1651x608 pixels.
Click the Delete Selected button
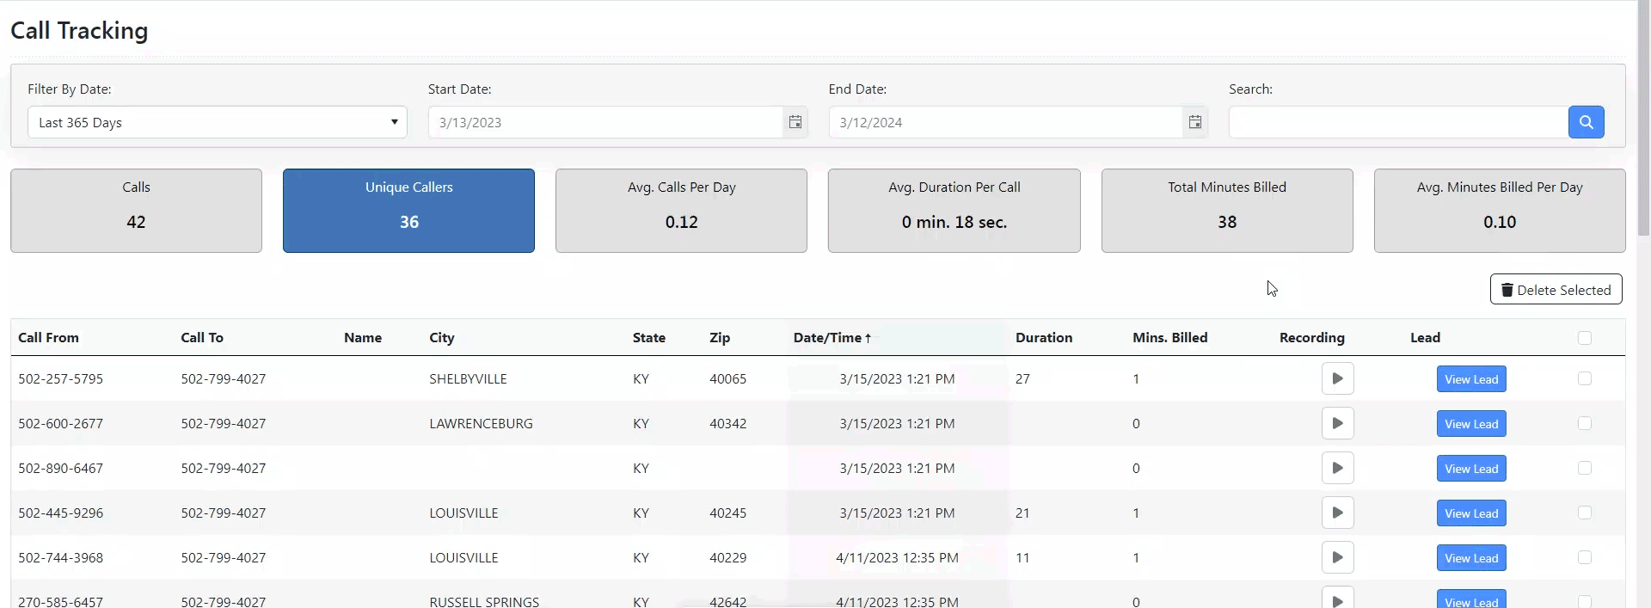[x=1556, y=290]
